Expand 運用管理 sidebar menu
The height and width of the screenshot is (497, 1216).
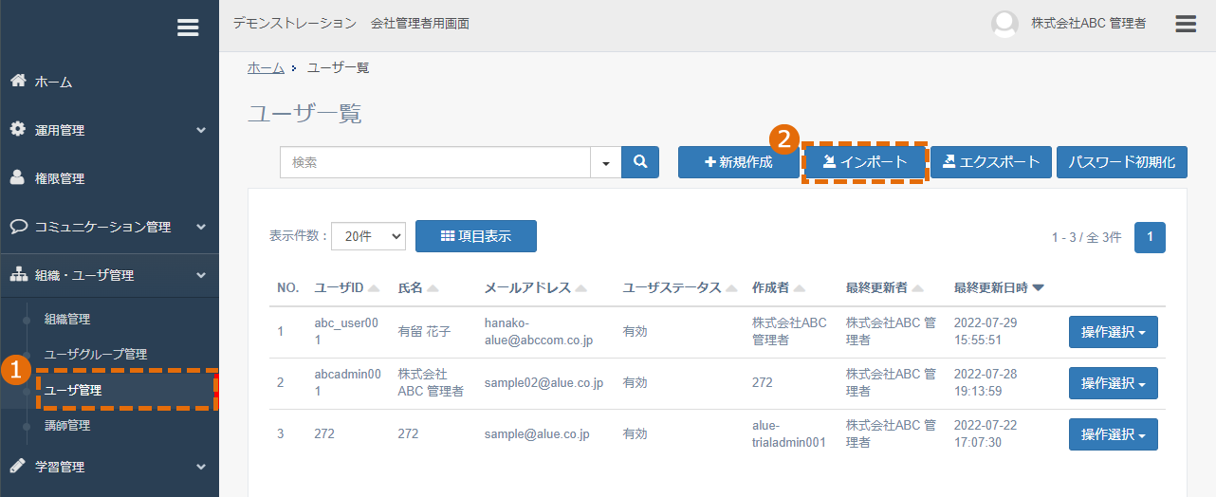pos(109,130)
